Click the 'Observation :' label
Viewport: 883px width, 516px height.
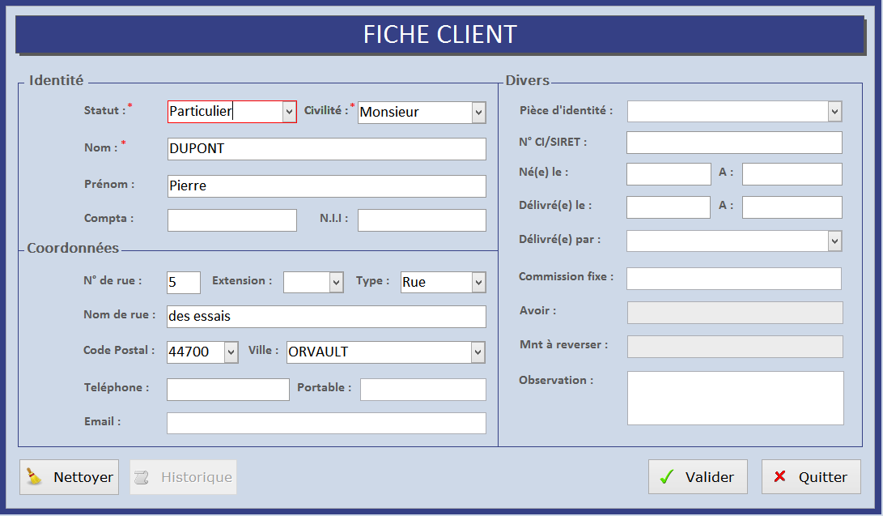556,380
